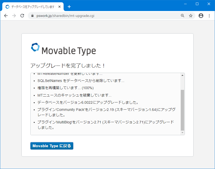Reload the mt-upgrade.cgi page
The height and width of the screenshot is (169, 215).
[22, 16]
